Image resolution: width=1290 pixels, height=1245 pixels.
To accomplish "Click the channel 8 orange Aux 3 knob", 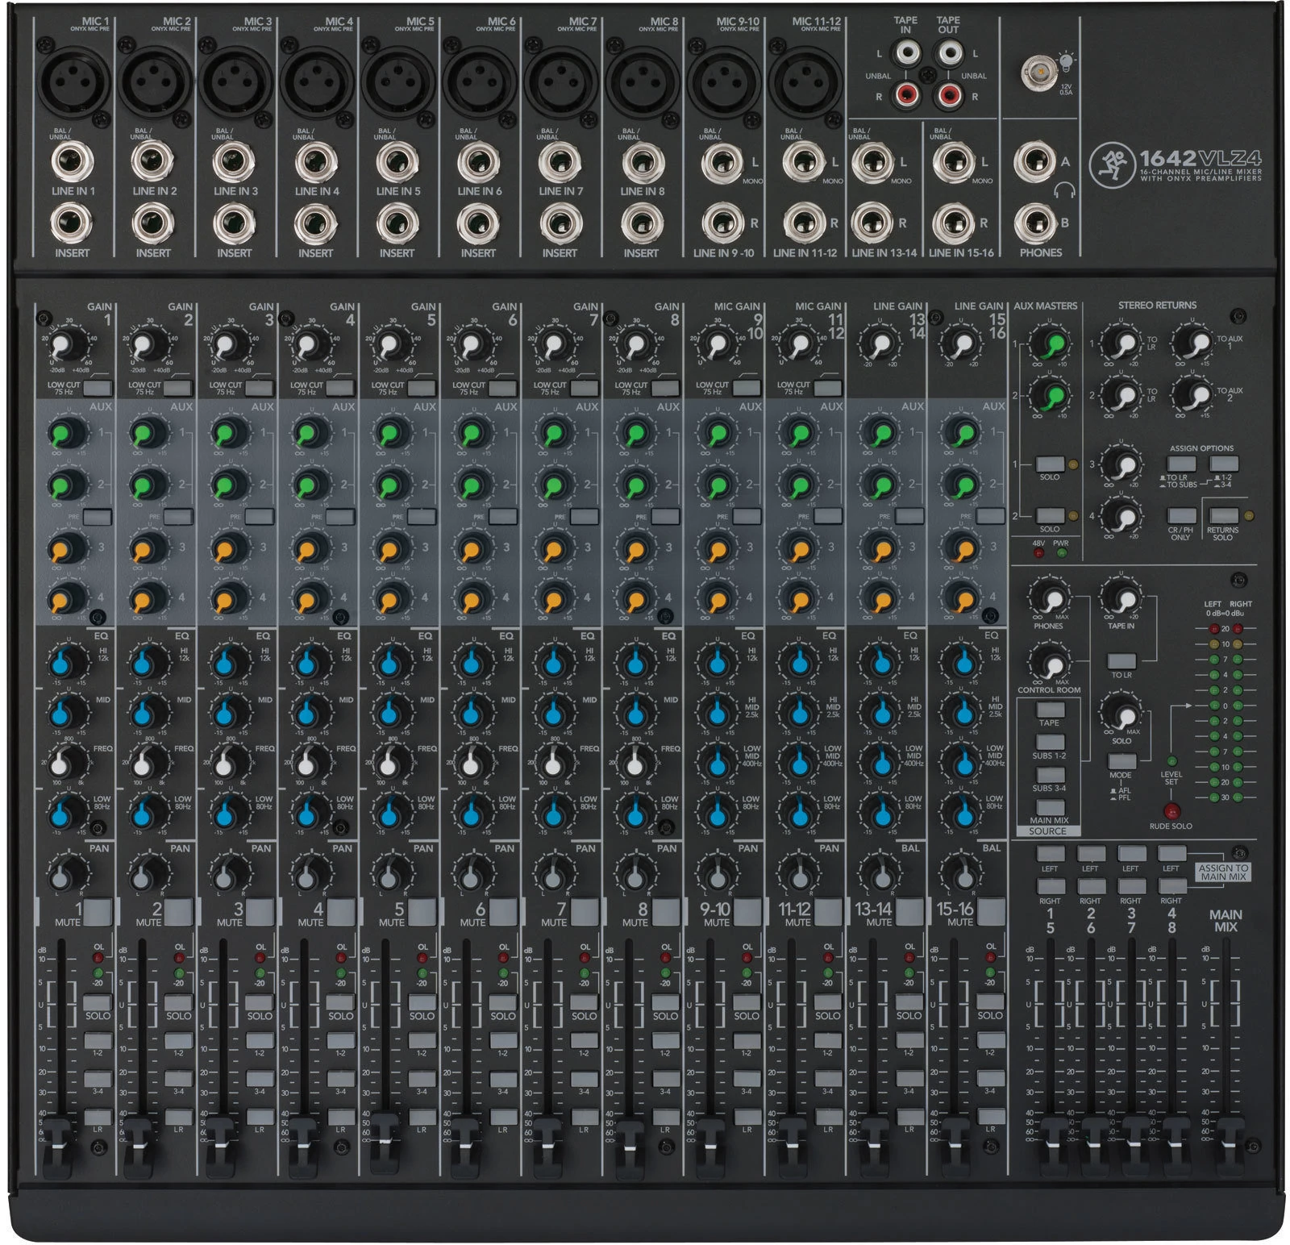I will pyautogui.click(x=635, y=549).
